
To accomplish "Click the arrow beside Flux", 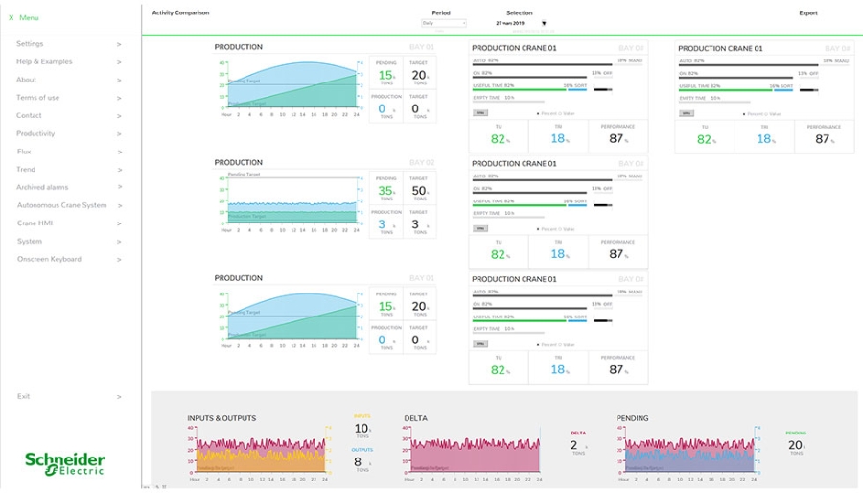I will point(119,153).
